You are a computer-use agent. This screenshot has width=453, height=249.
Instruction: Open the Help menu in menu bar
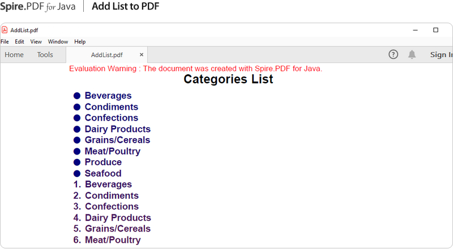point(80,42)
